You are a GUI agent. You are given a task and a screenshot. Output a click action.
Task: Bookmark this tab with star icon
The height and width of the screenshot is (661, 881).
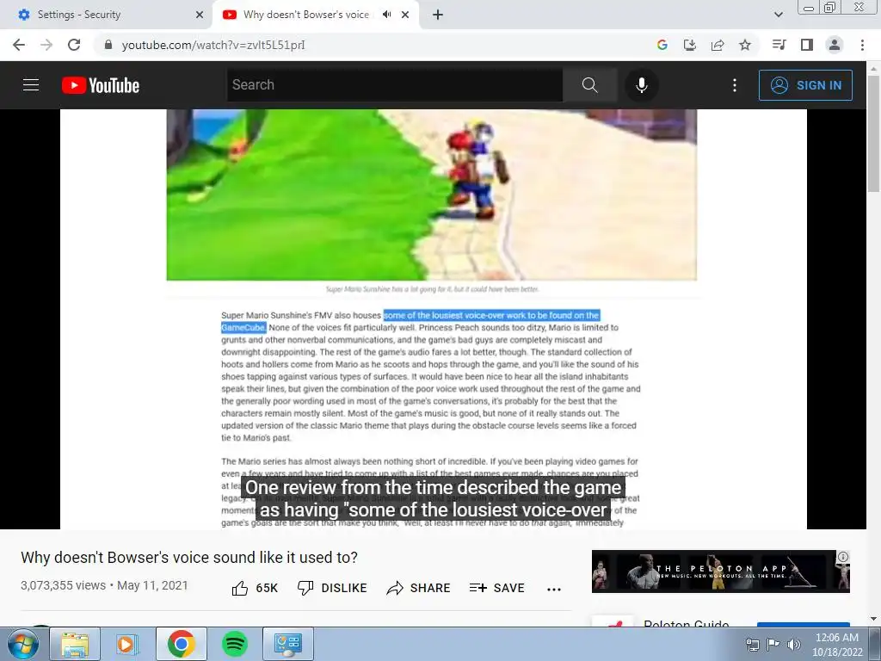[x=744, y=45]
